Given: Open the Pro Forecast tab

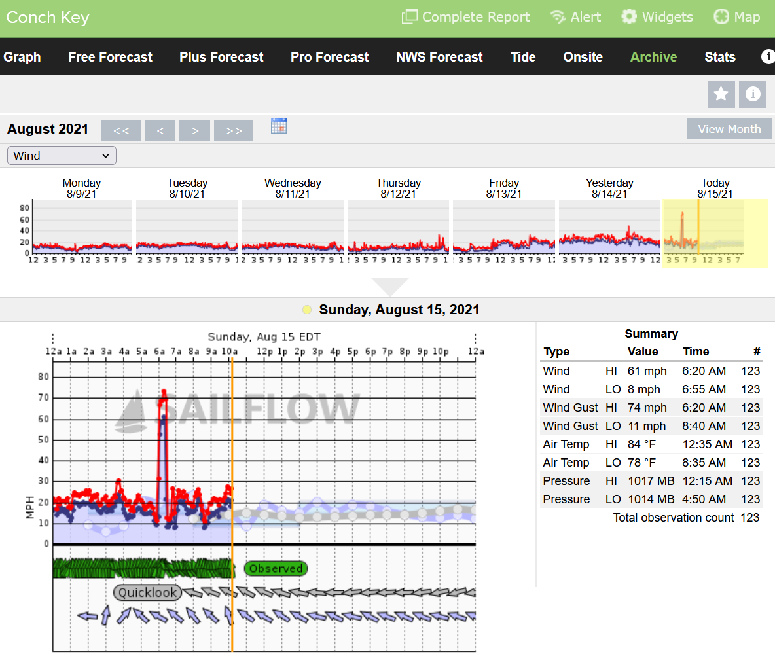Looking at the screenshot, I should coord(330,57).
